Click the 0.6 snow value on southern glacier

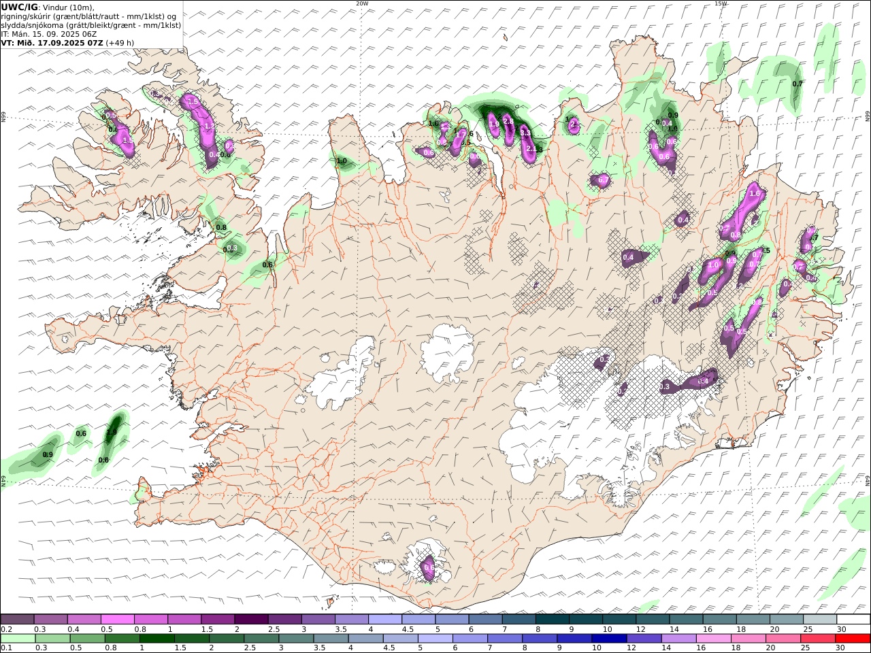click(x=429, y=567)
